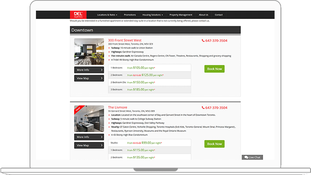
Task: Click Book Now for The Livmore
Action: coord(214,144)
